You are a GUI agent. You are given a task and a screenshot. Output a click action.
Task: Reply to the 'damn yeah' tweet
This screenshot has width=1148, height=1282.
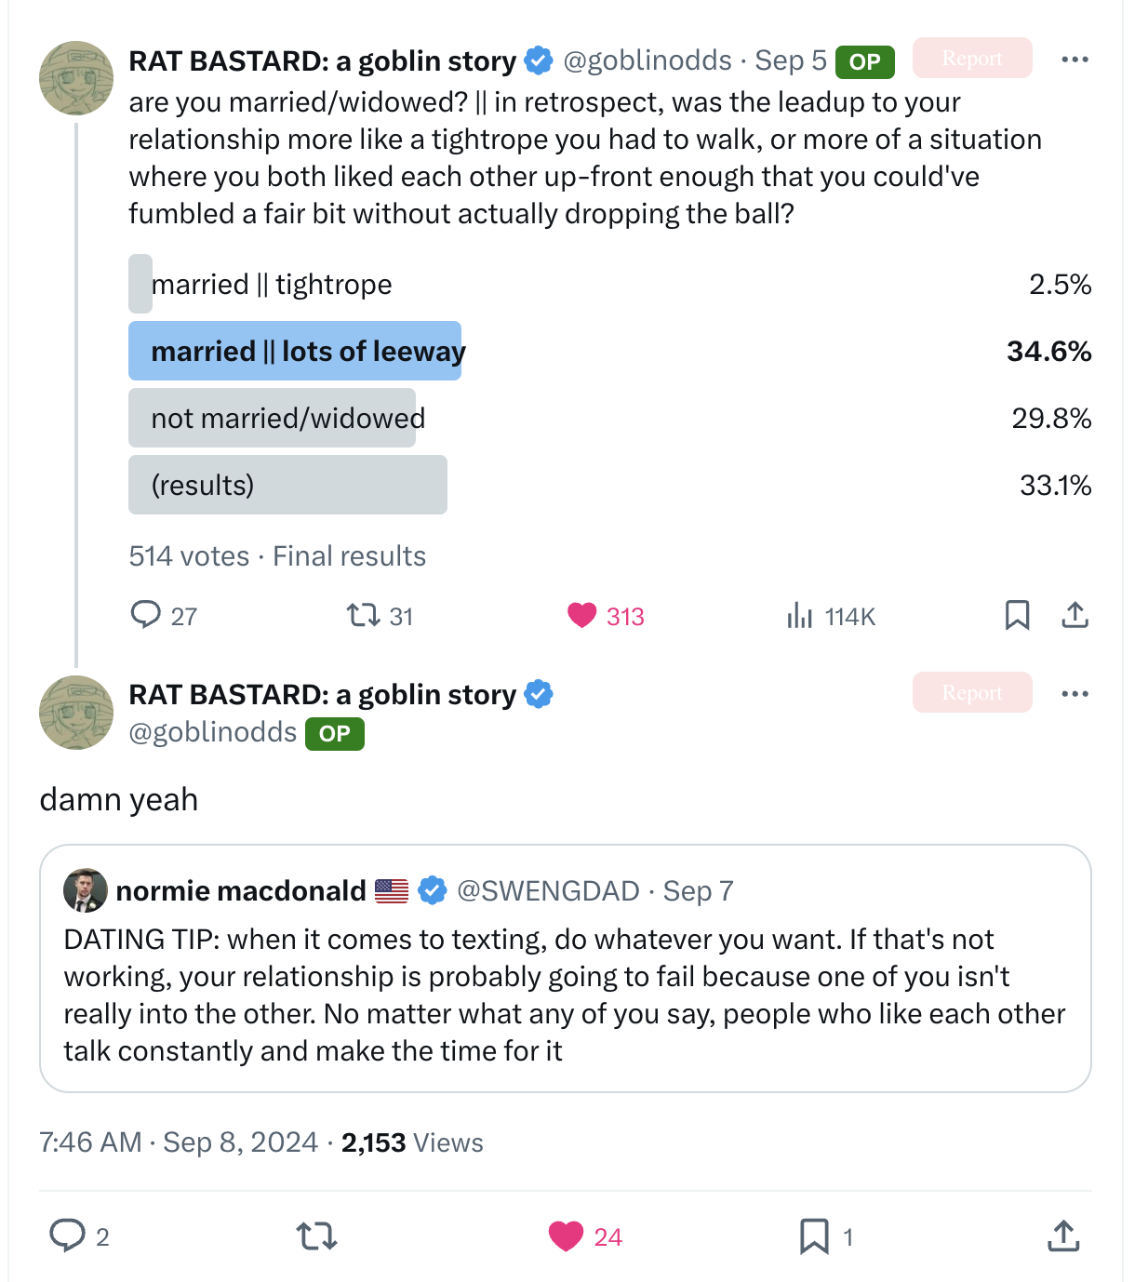tap(67, 1235)
